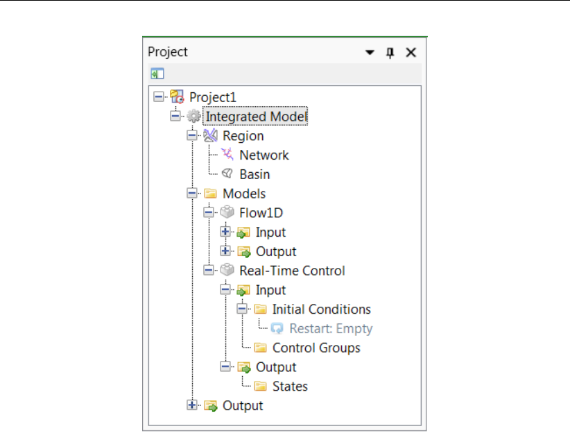Click the Restart: Empty state icon
This screenshot has width=570, height=433.
pyautogui.click(x=277, y=329)
